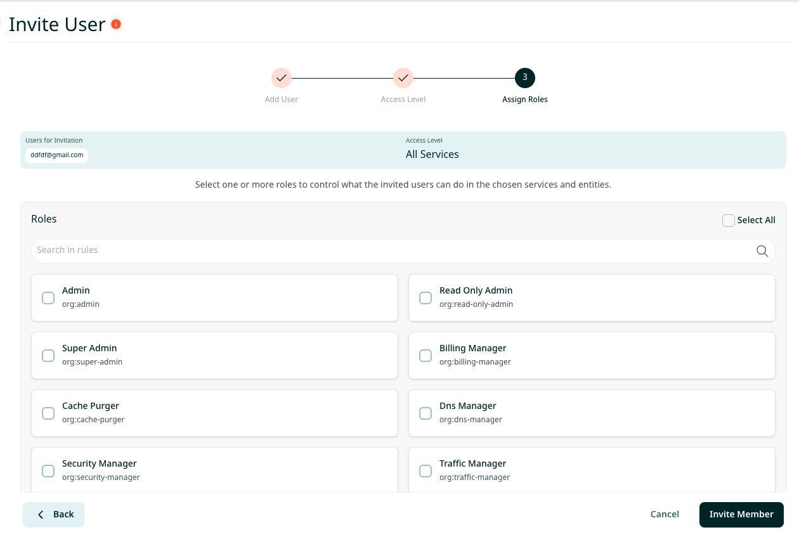The image size is (799, 537).
Task: Enable the Dns Manager role checkbox
Action: click(425, 413)
